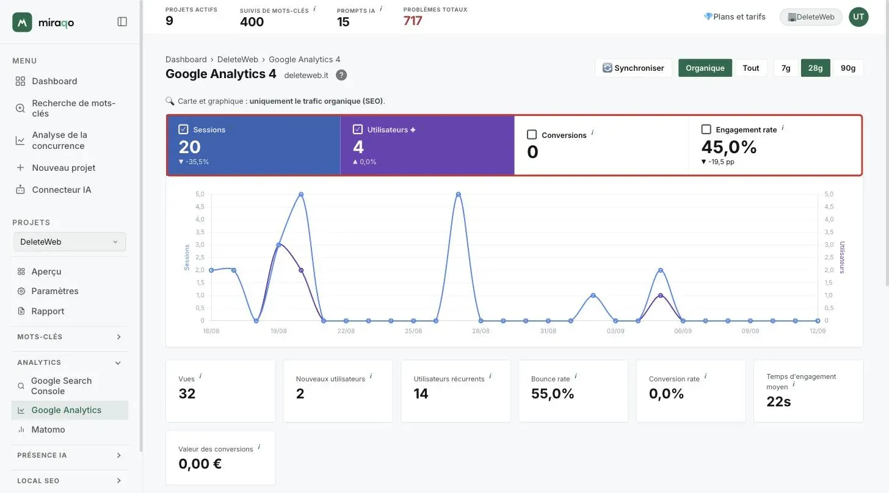The height and width of the screenshot is (493, 889).
Task: Open the DeleteWeb project dropdown
Action: point(70,242)
